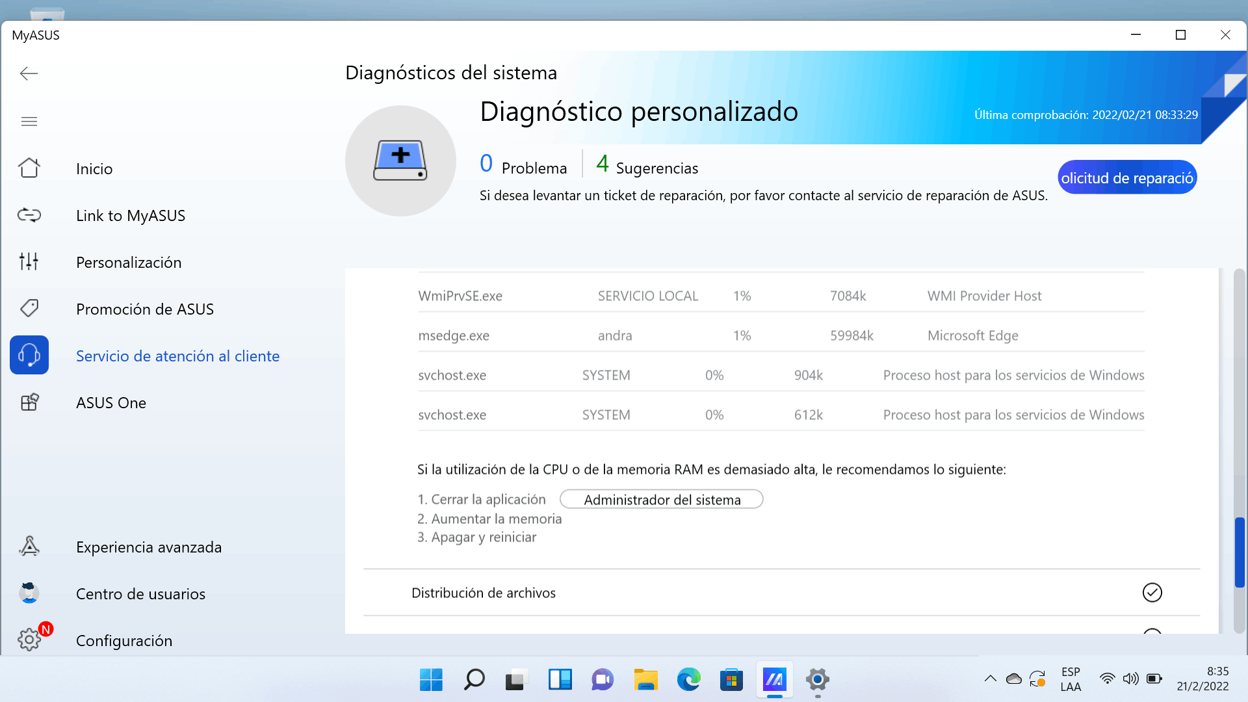Viewport: 1248px width, 702px height.
Task: Toggle the Distribución de archivos check circle
Action: 1152,593
